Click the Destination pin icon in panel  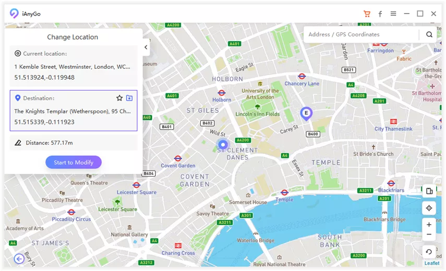pyautogui.click(x=18, y=98)
